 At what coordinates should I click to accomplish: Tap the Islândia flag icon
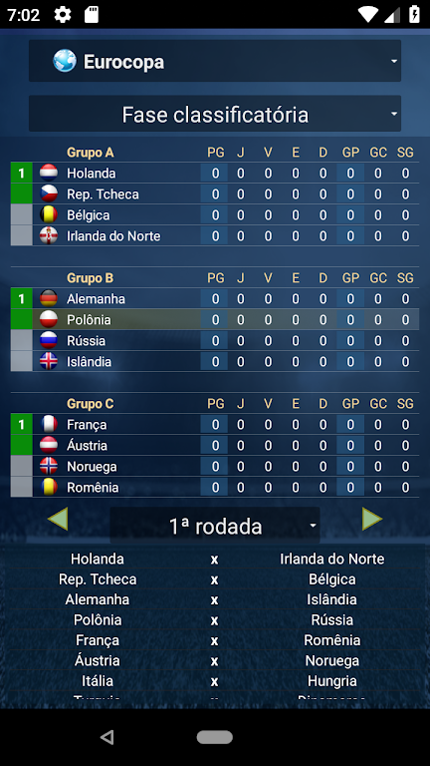pyautogui.click(x=48, y=361)
